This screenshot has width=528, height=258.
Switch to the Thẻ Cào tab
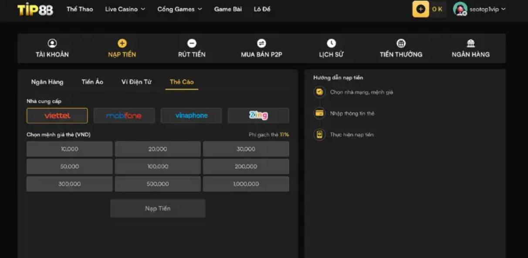[182, 82]
